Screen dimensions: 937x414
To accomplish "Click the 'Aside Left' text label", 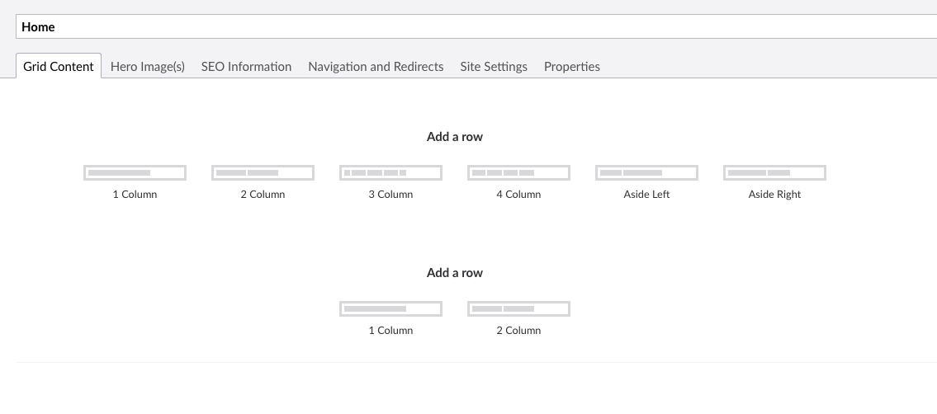I will pos(646,195).
